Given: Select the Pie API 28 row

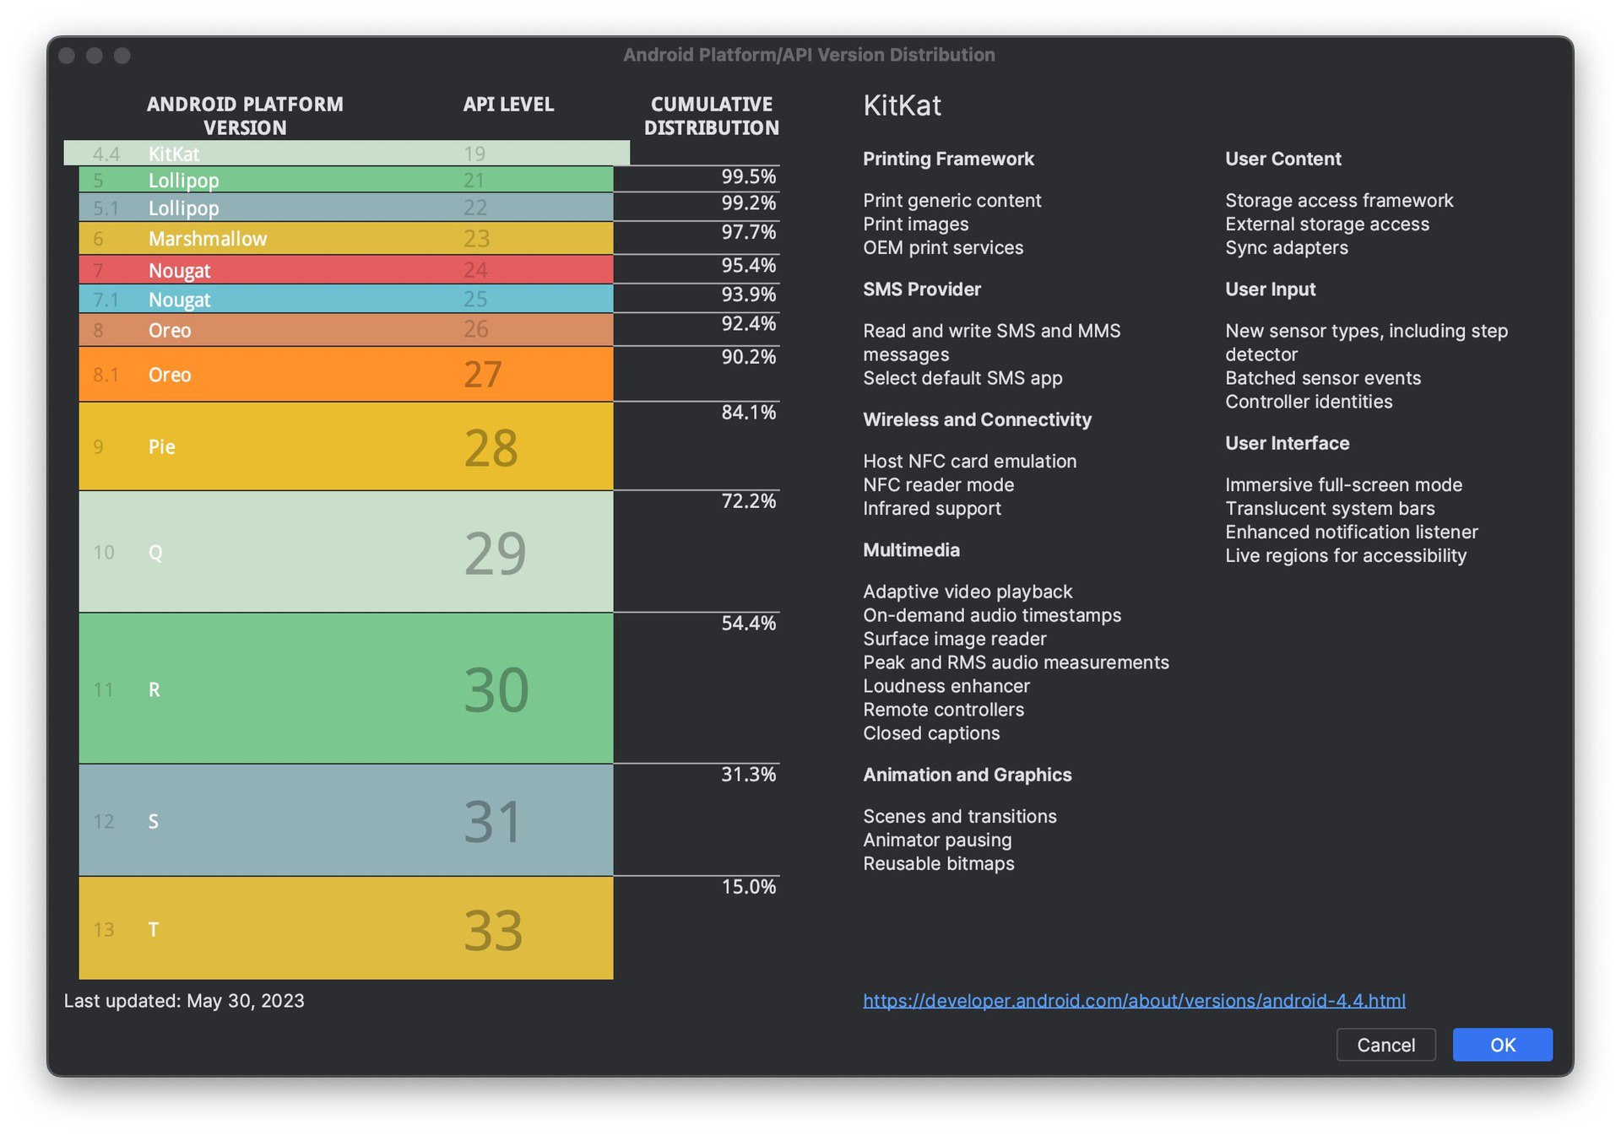Looking at the screenshot, I should (x=346, y=446).
